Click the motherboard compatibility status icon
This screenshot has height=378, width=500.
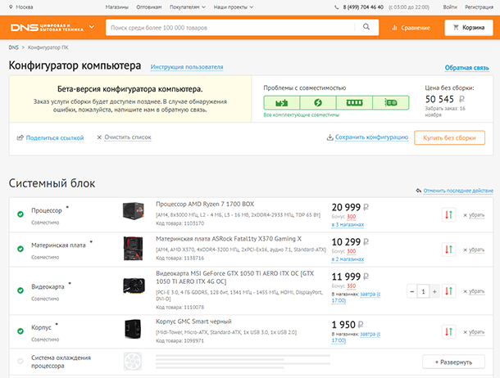[x=282, y=103]
